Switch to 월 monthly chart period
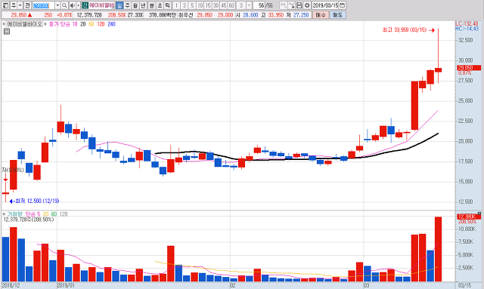 click(135, 5)
